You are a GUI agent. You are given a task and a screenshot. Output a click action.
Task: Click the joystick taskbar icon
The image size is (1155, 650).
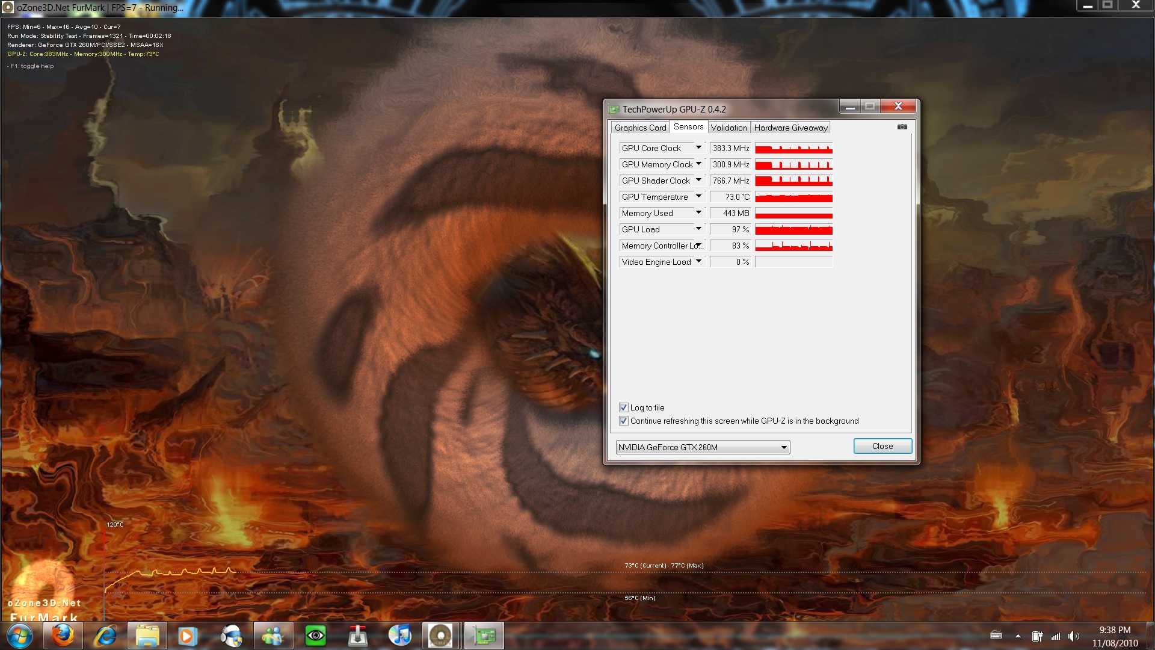click(358, 636)
